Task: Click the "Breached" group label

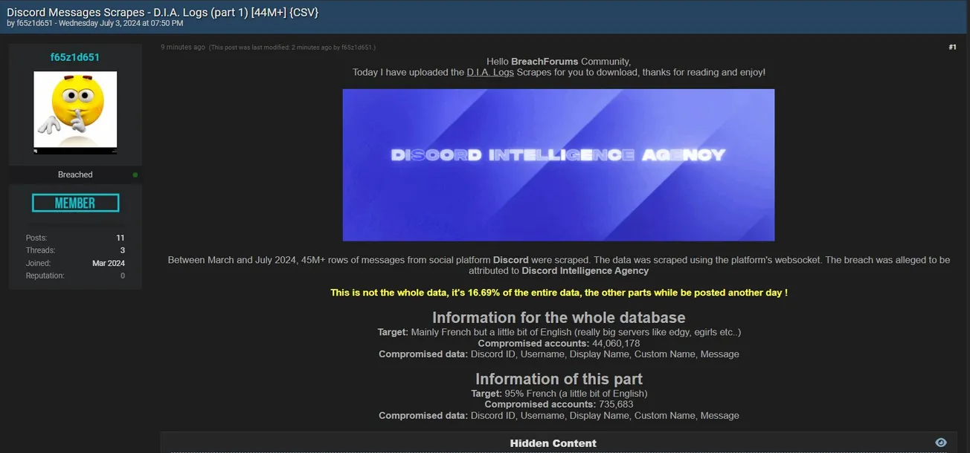Action: [75, 174]
